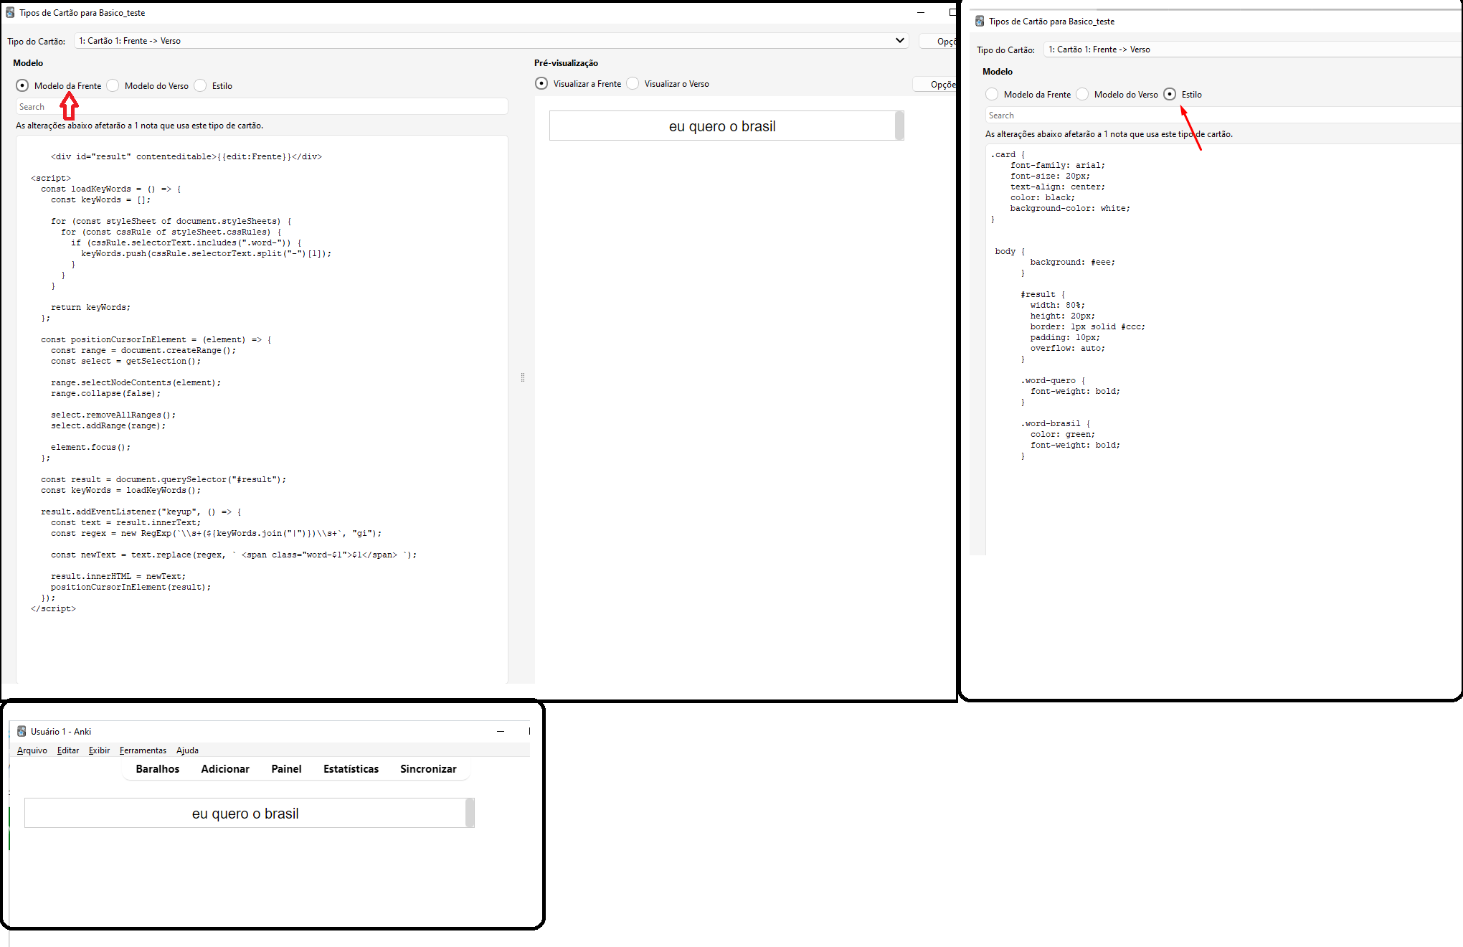This screenshot has height=947, width=1463.
Task: Select Estilo radio in right window
Action: click(1170, 94)
